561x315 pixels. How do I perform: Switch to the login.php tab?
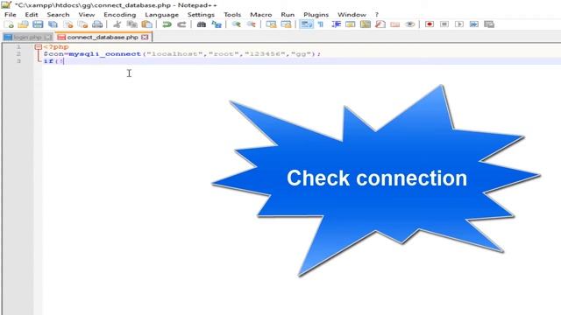point(27,37)
